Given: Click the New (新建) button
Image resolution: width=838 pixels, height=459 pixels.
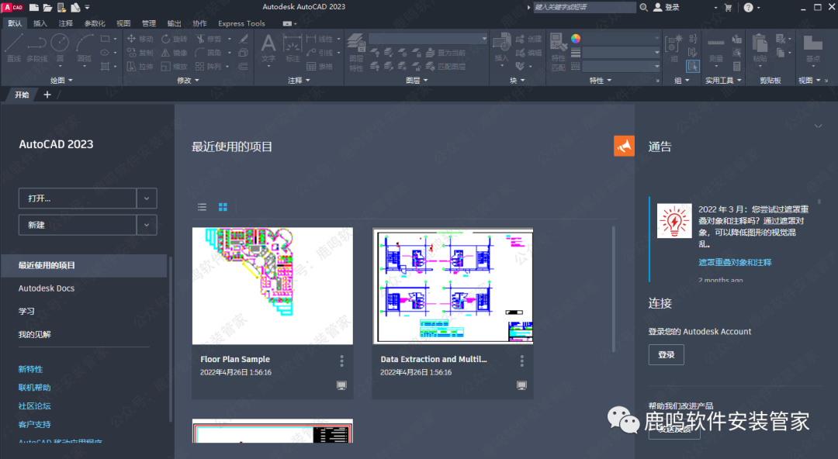Looking at the screenshot, I should [x=78, y=225].
